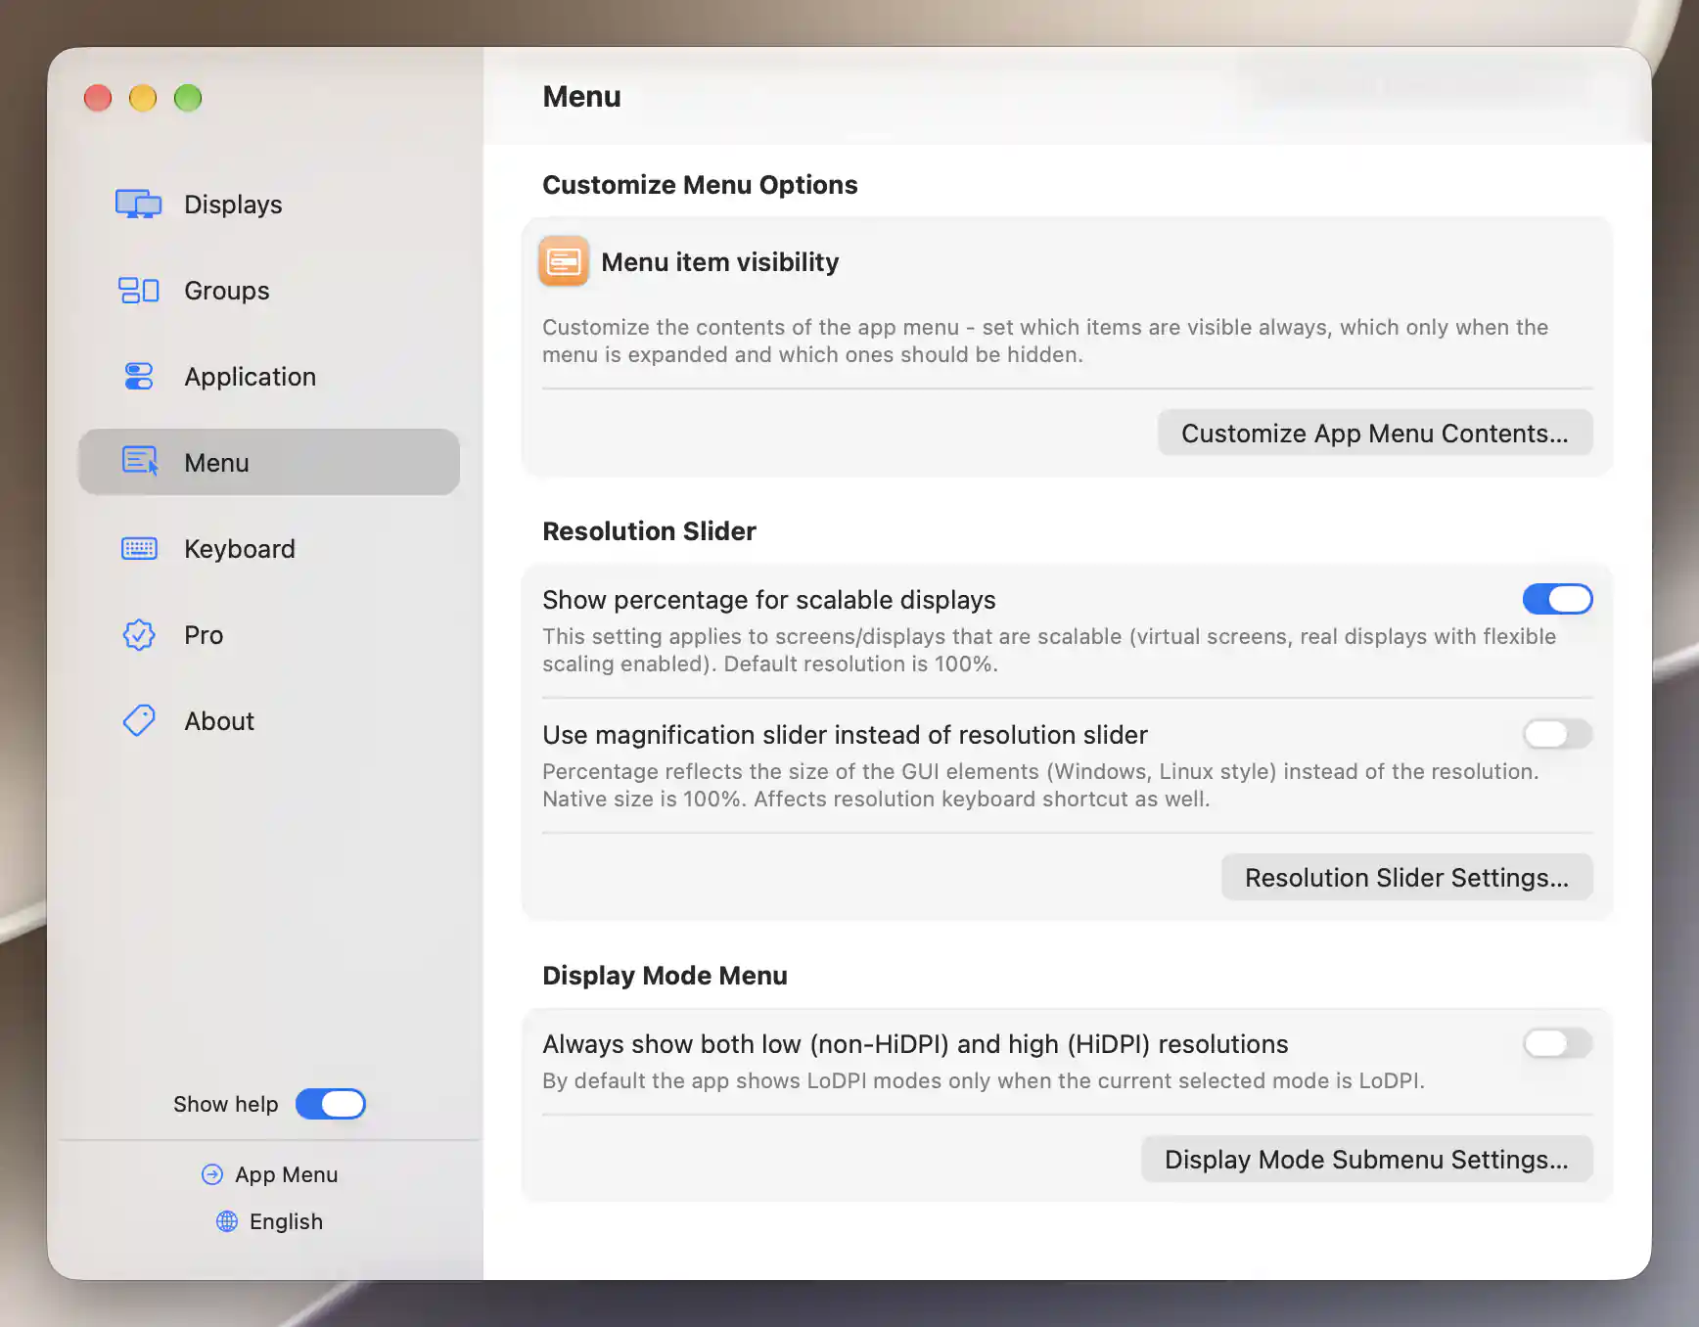Go to the Groups section
Screen dimensions: 1699x1327
pyautogui.click(x=269, y=290)
